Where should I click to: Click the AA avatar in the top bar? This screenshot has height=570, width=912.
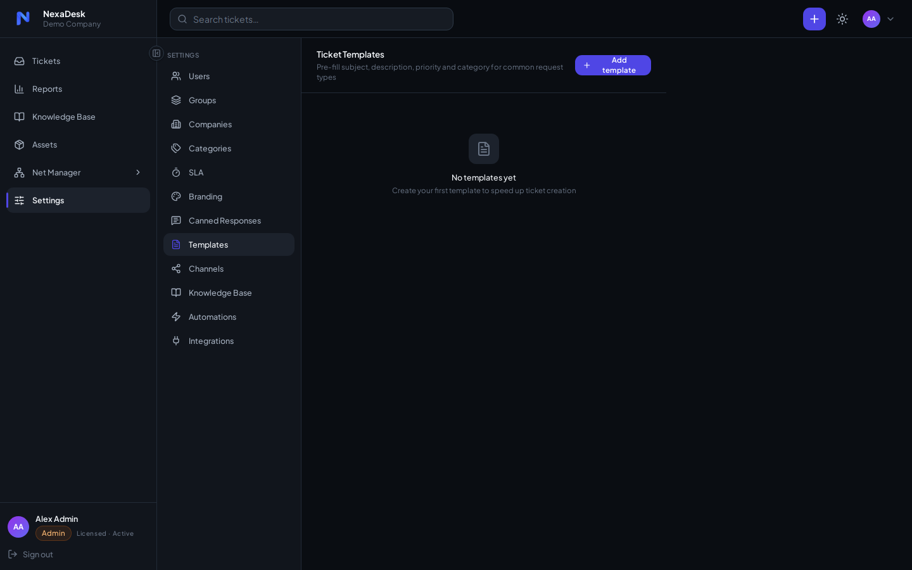click(871, 19)
